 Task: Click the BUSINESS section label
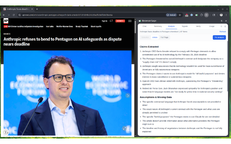(x=7, y=34)
